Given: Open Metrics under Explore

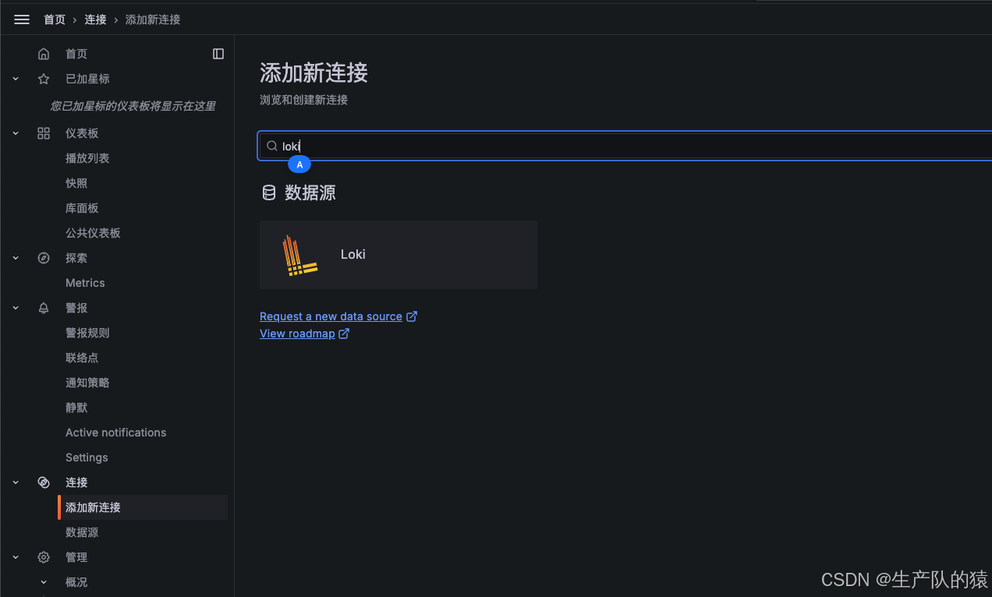Looking at the screenshot, I should [x=85, y=283].
